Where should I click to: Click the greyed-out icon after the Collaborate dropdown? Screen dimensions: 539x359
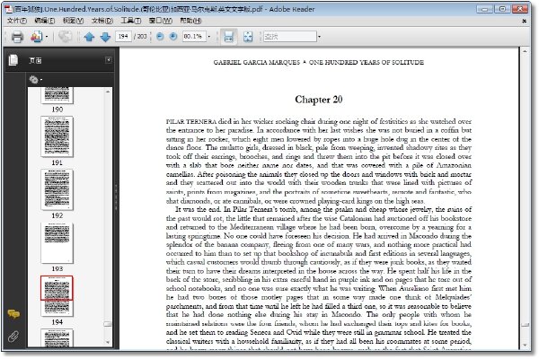pyautogui.click(x=65, y=37)
